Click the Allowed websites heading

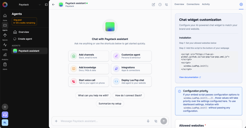click(x=191, y=125)
